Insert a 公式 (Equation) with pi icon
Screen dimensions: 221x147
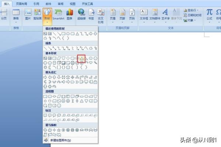(209, 14)
